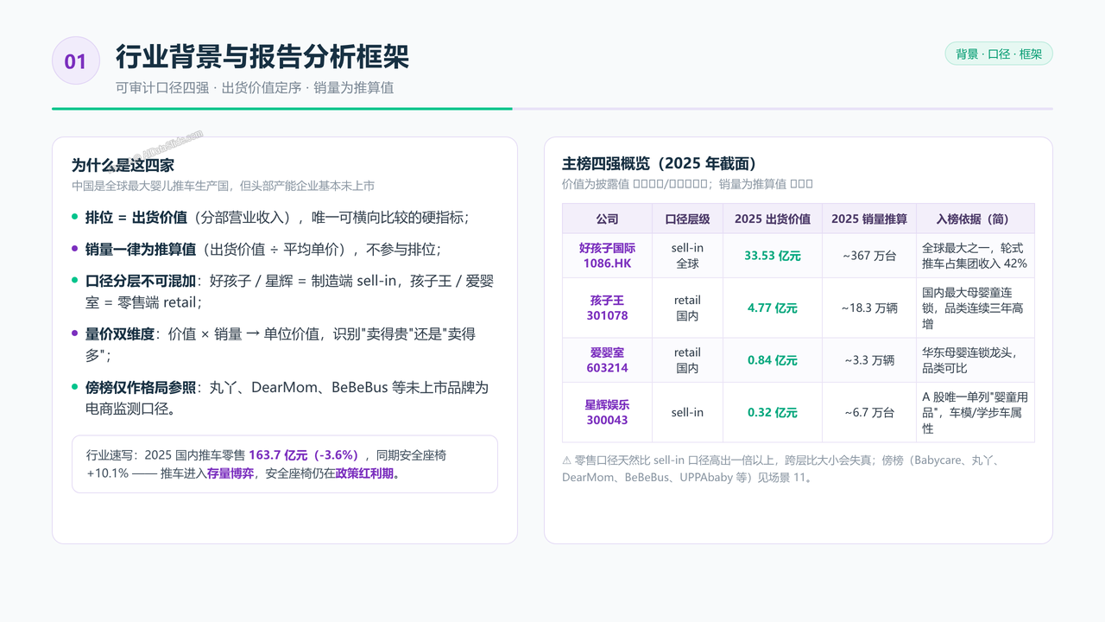Click the 行业速写 summary box

[x=285, y=464]
